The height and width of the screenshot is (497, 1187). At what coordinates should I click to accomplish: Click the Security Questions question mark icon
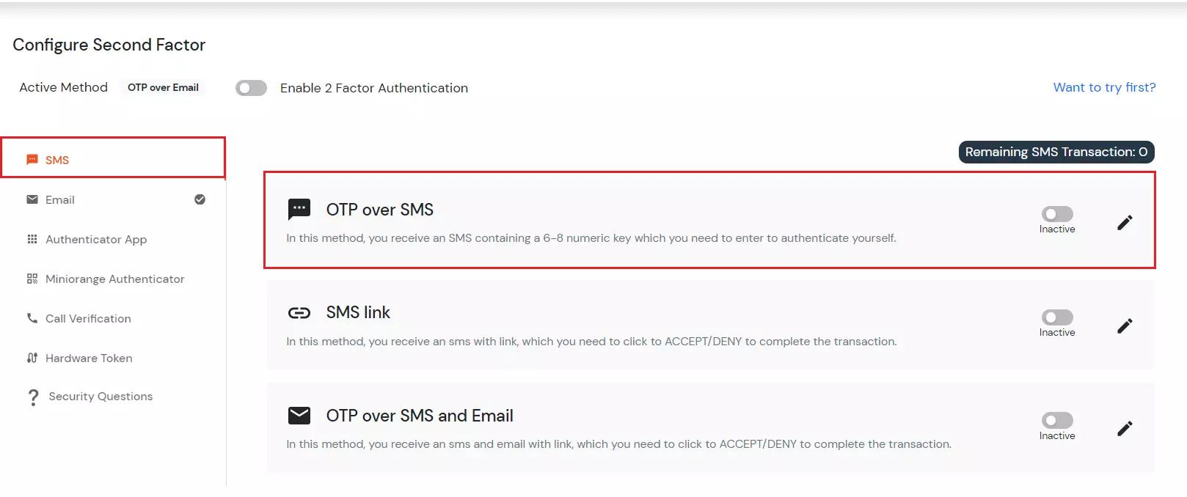coord(33,396)
